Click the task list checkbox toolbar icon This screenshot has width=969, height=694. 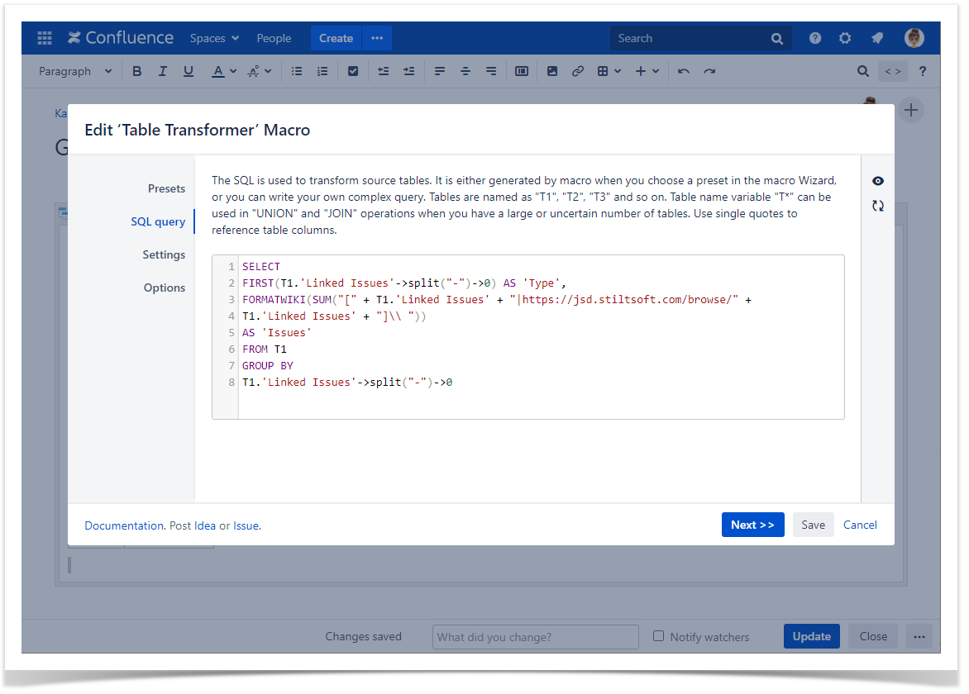[x=353, y=72]
